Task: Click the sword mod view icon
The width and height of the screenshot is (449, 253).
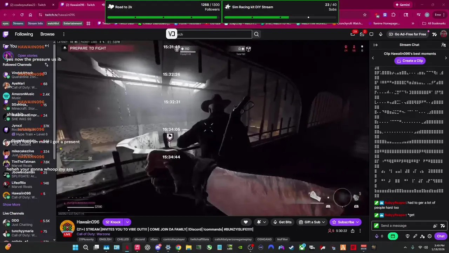Action: [415, 236]
